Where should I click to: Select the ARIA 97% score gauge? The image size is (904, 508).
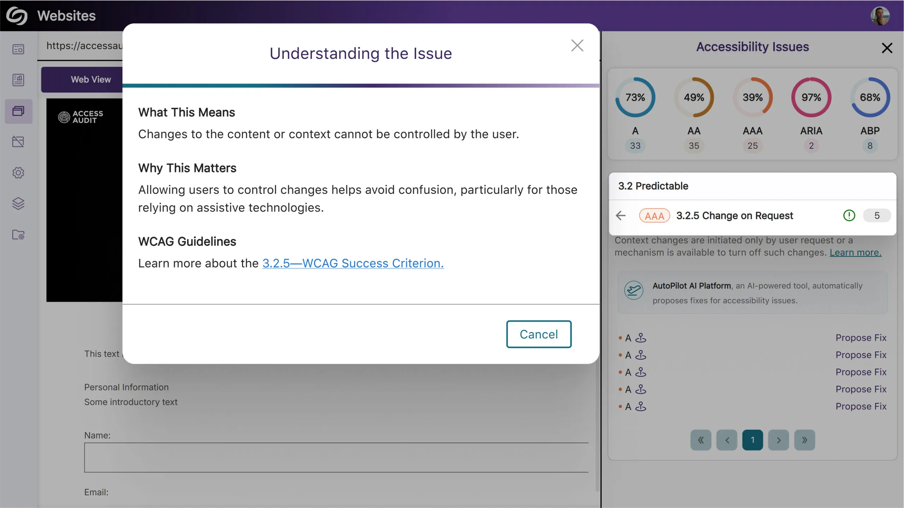(811, 97)
